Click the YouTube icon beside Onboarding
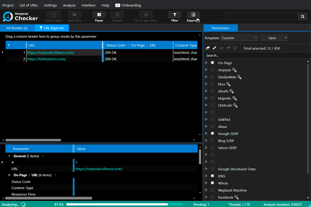Screen dimensions: 311x207 (x=118, y=5)
